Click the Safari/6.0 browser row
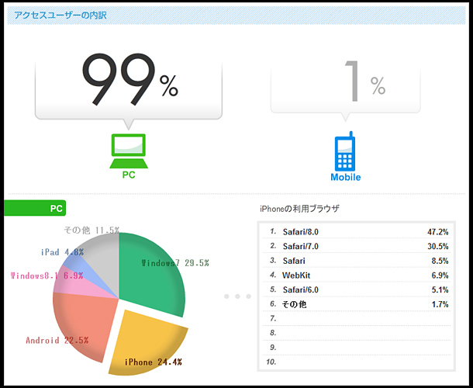473x388 pixels. tap(357, 290)
